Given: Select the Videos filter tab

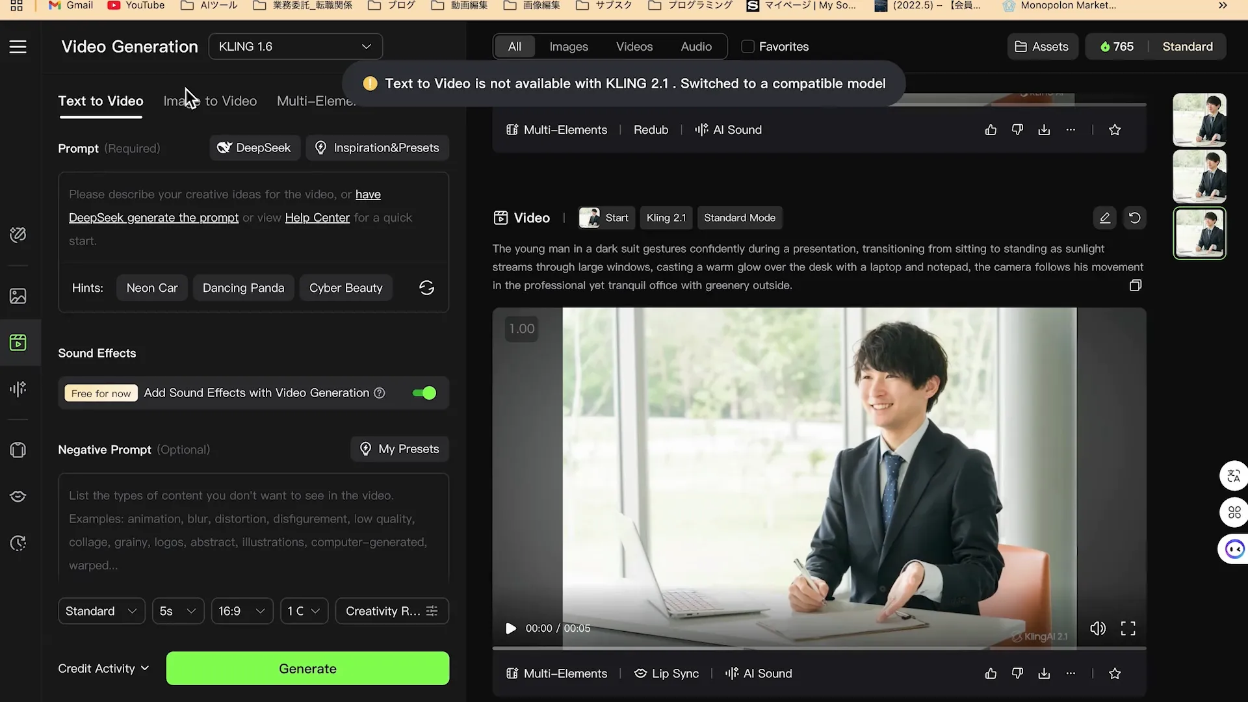Looking at the screenshot, I should click(634, 47).
